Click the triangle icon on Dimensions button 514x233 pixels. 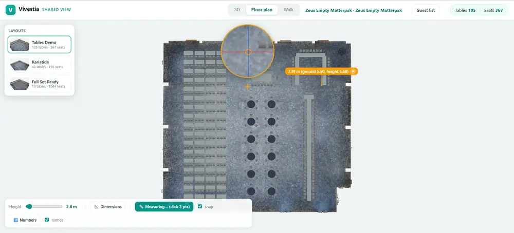(x=97, y=206)
